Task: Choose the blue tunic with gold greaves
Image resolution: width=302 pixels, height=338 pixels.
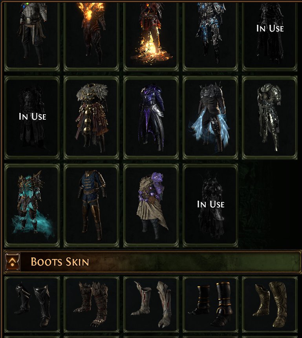Action: (92, 205)
